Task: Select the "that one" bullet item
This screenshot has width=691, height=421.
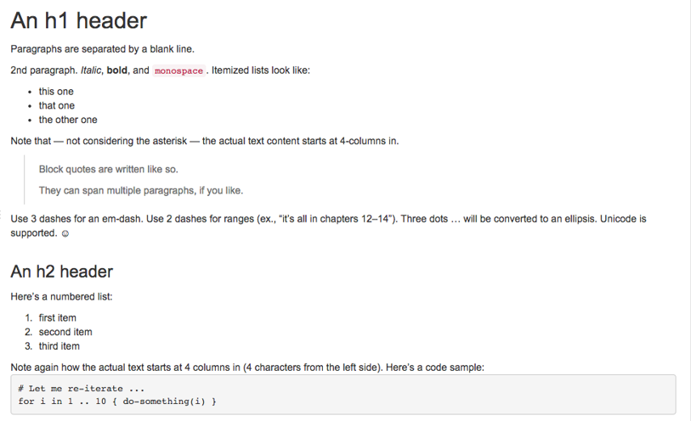Action: 56,106
